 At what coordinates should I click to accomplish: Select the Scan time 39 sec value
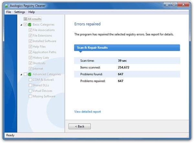(x=122, y=61)
